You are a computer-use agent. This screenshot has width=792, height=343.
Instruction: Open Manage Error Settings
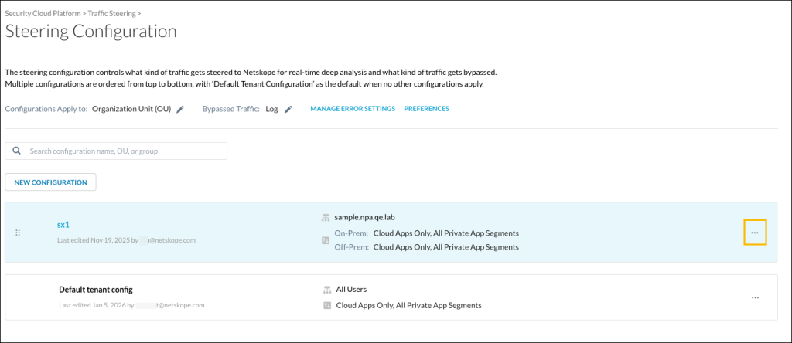pos(353,109)
